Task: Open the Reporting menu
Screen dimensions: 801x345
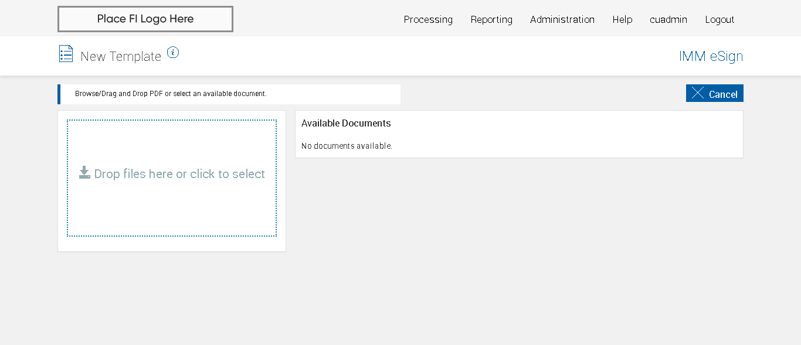Action: (x=491, y=19)
